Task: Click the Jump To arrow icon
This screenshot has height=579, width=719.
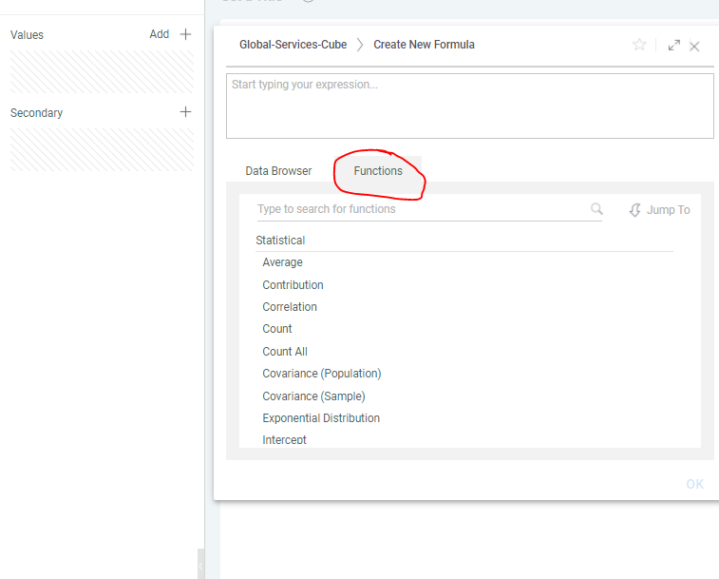Action: click(634, 210)
